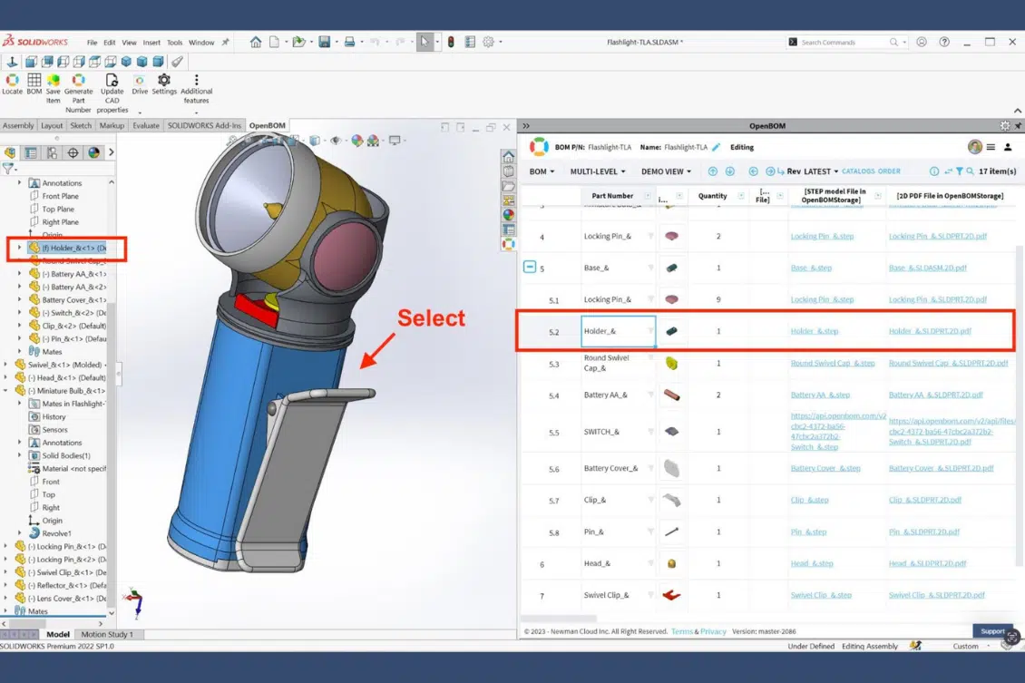Click Generate Part Number icon

click(78, 80)
